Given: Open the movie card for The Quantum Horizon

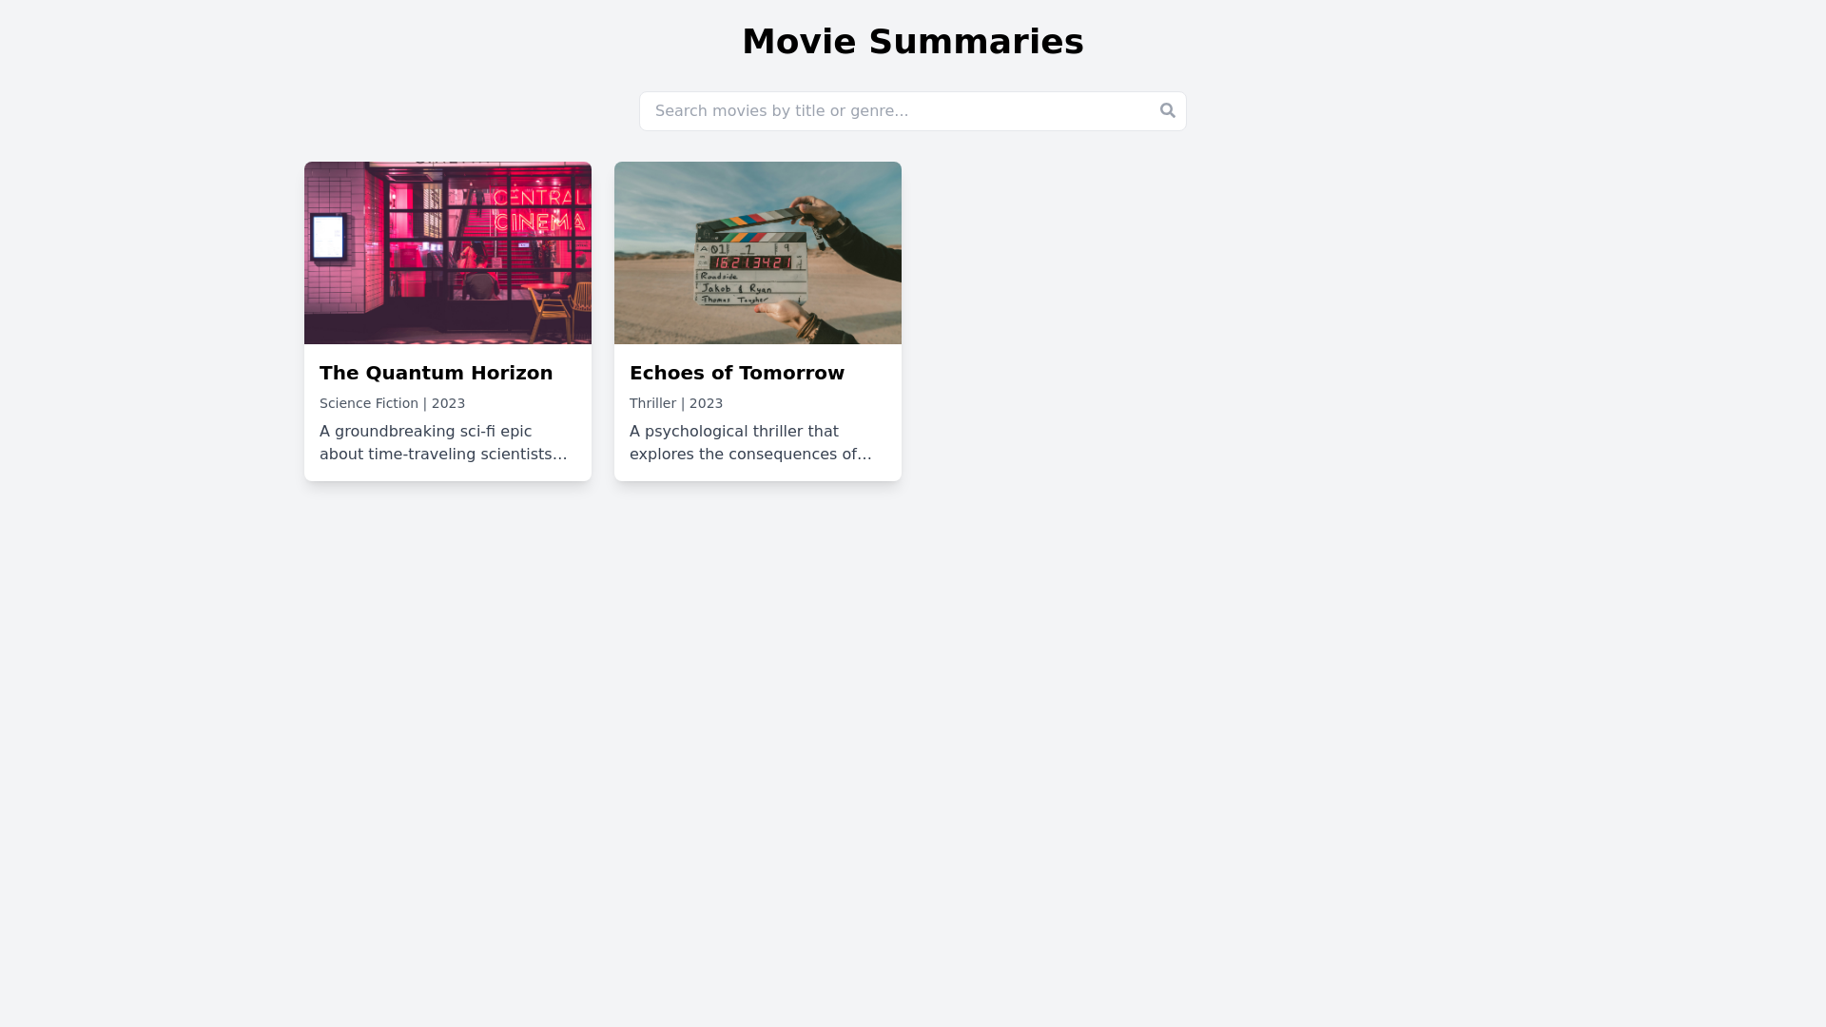Looking at the screenshot, I should [x=447, y=321].
